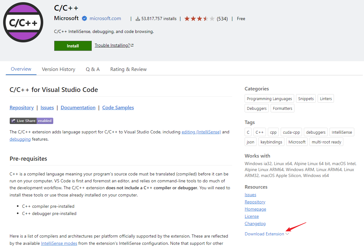Click the keybindings tag

(x=271, y=142)
